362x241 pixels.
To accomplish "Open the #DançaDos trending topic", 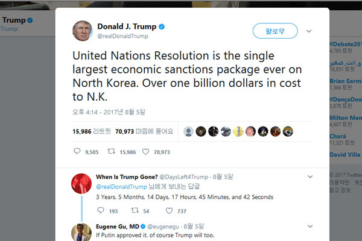I will coord(346,99).
